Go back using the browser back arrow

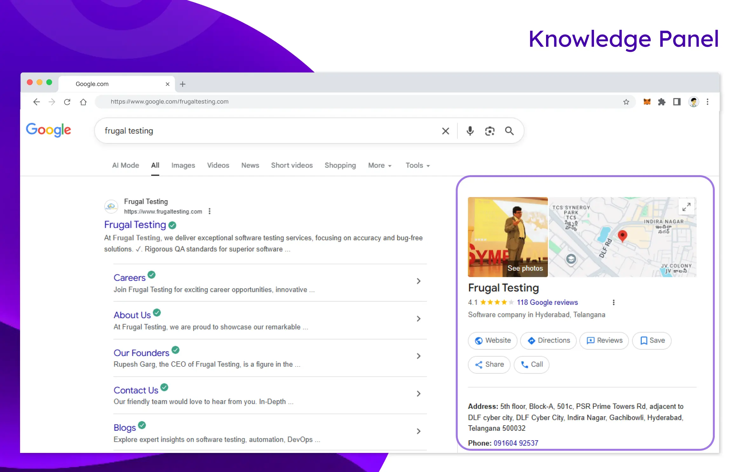37,102
